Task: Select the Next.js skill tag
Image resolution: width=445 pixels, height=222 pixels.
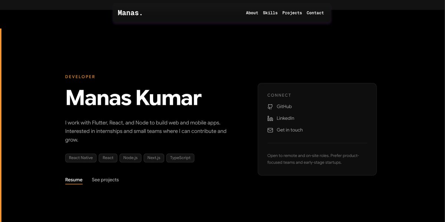Action: pyautogui.click(x=154, y=158)
